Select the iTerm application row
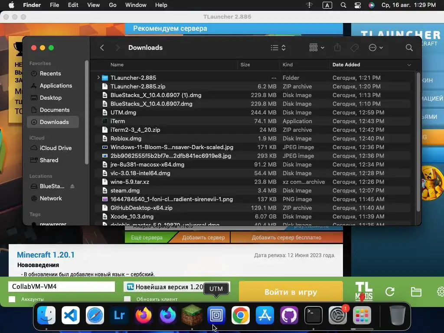Screen dimensions: 444x333 tap(253, 121)
